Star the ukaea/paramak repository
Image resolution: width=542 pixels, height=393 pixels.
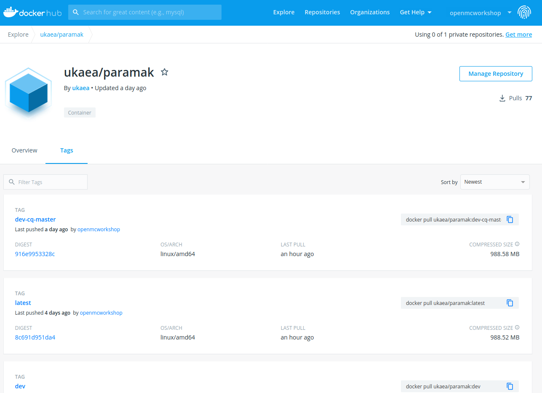tap(165, 72)
